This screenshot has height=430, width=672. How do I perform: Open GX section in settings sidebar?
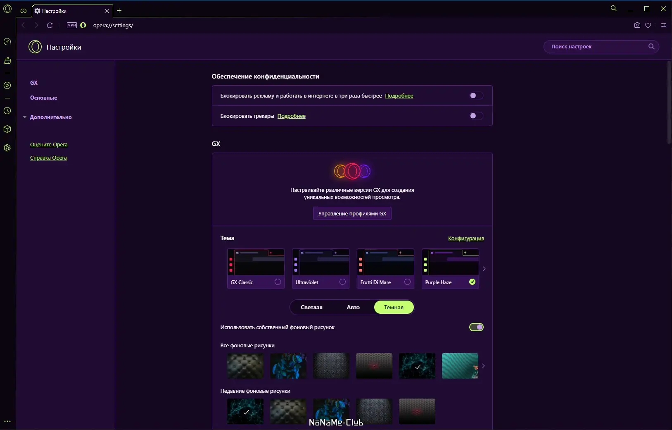pos(34,83)
